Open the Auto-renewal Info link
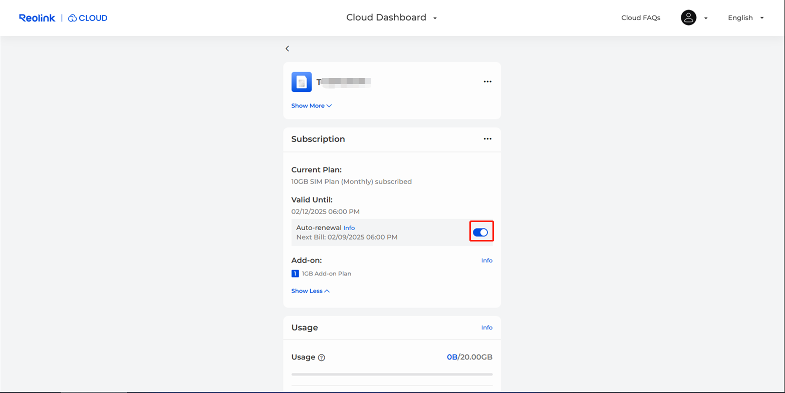 click(349, 228)
